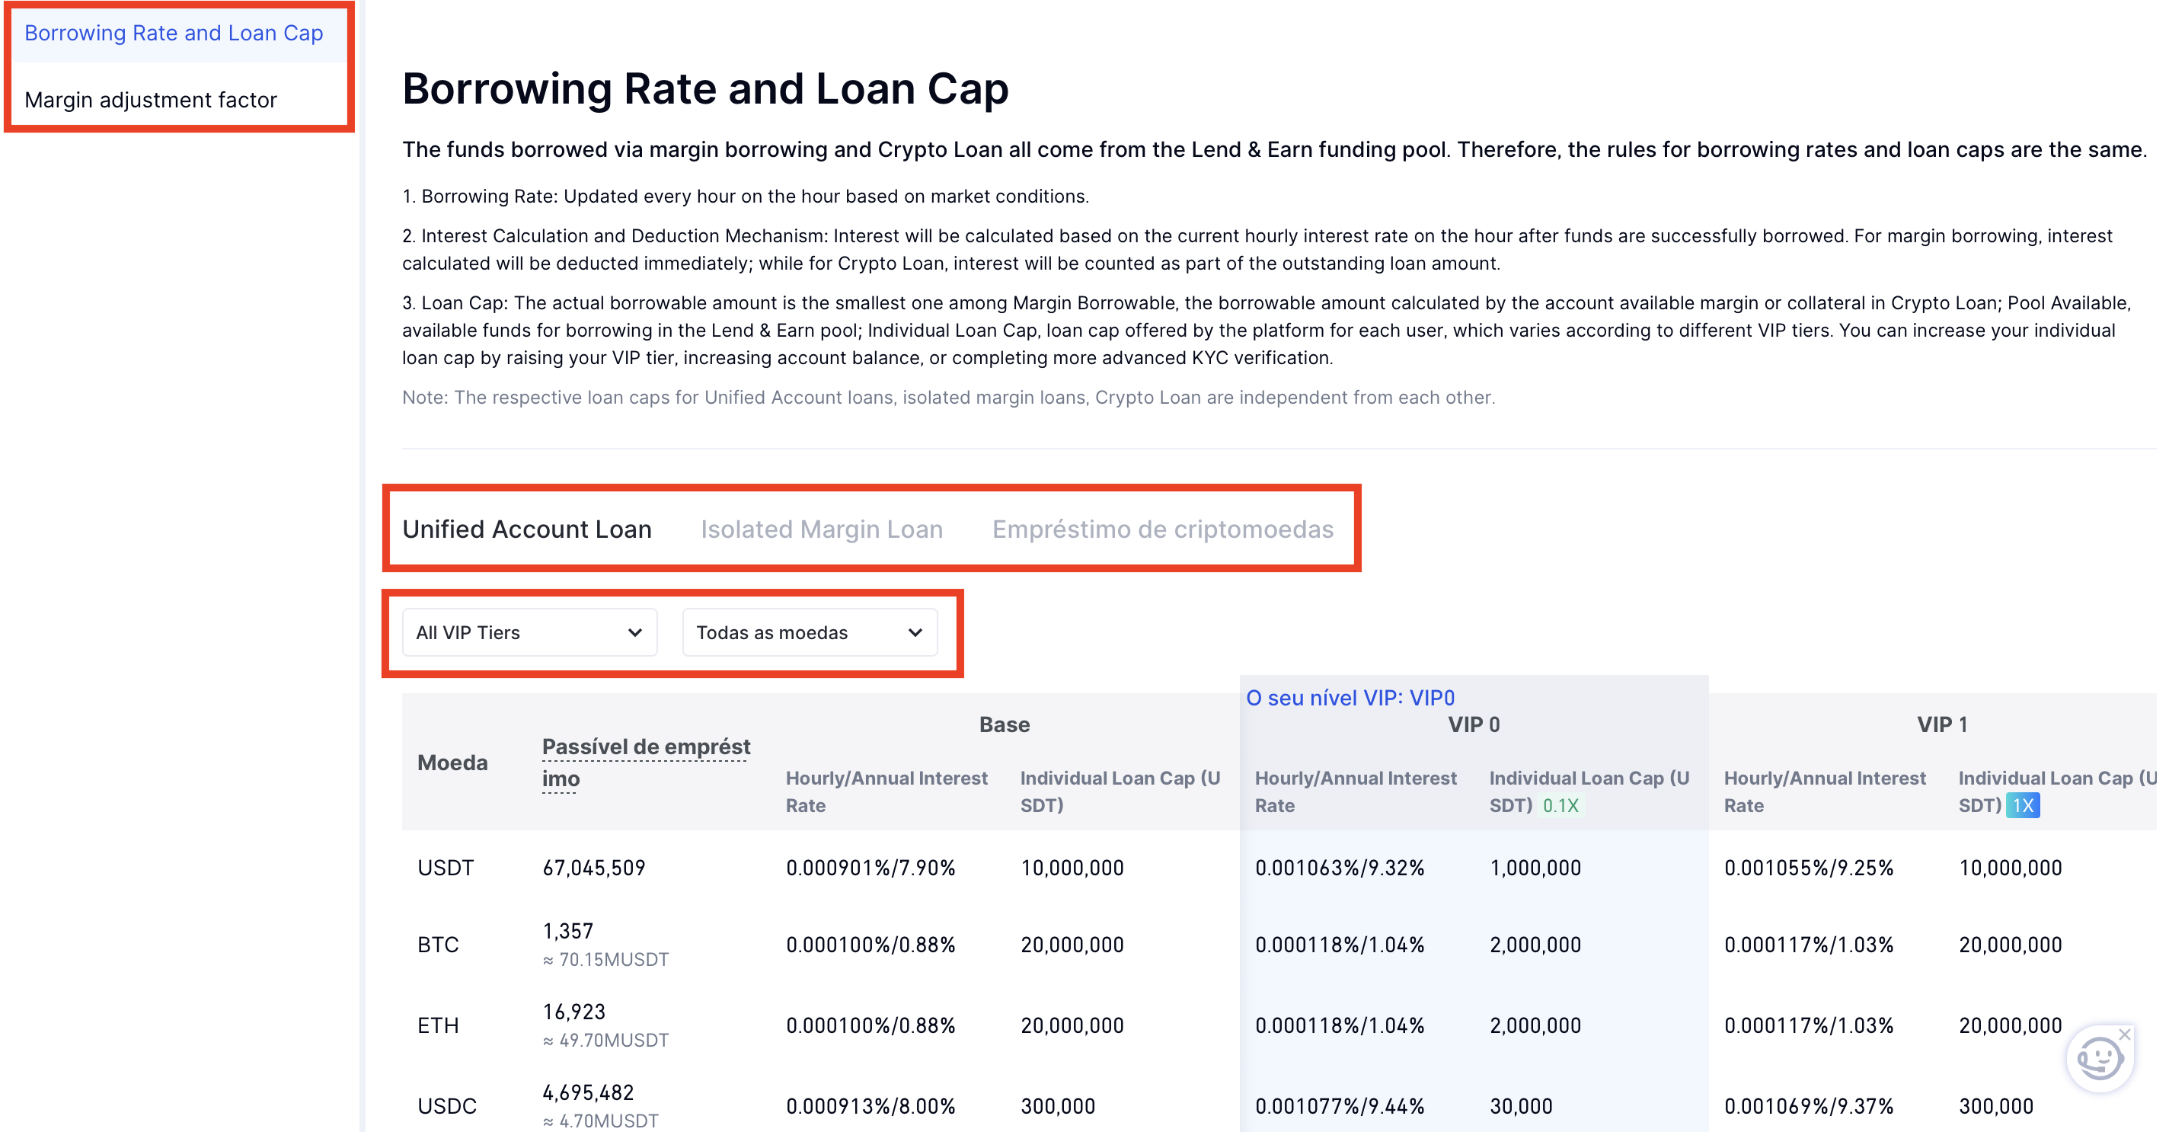Open the support chat smiley icon
The image size is (2169, 1132).
point(2098,1058)
